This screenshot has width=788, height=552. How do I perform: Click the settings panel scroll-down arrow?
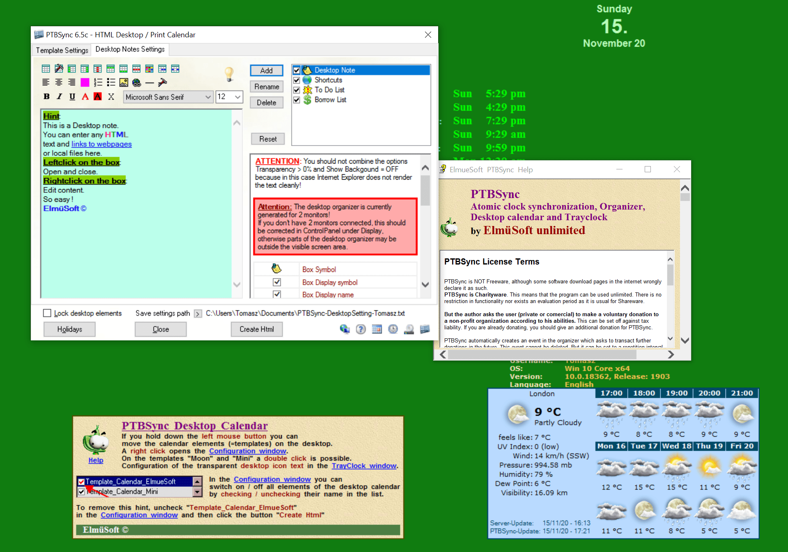tap(425, 284)
